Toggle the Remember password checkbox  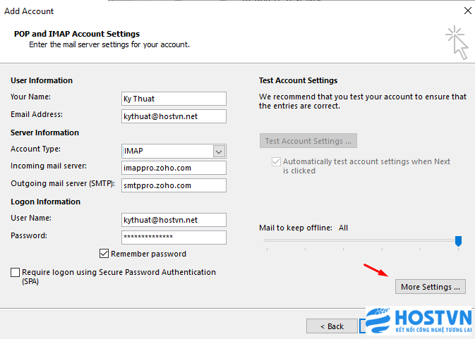104,254
